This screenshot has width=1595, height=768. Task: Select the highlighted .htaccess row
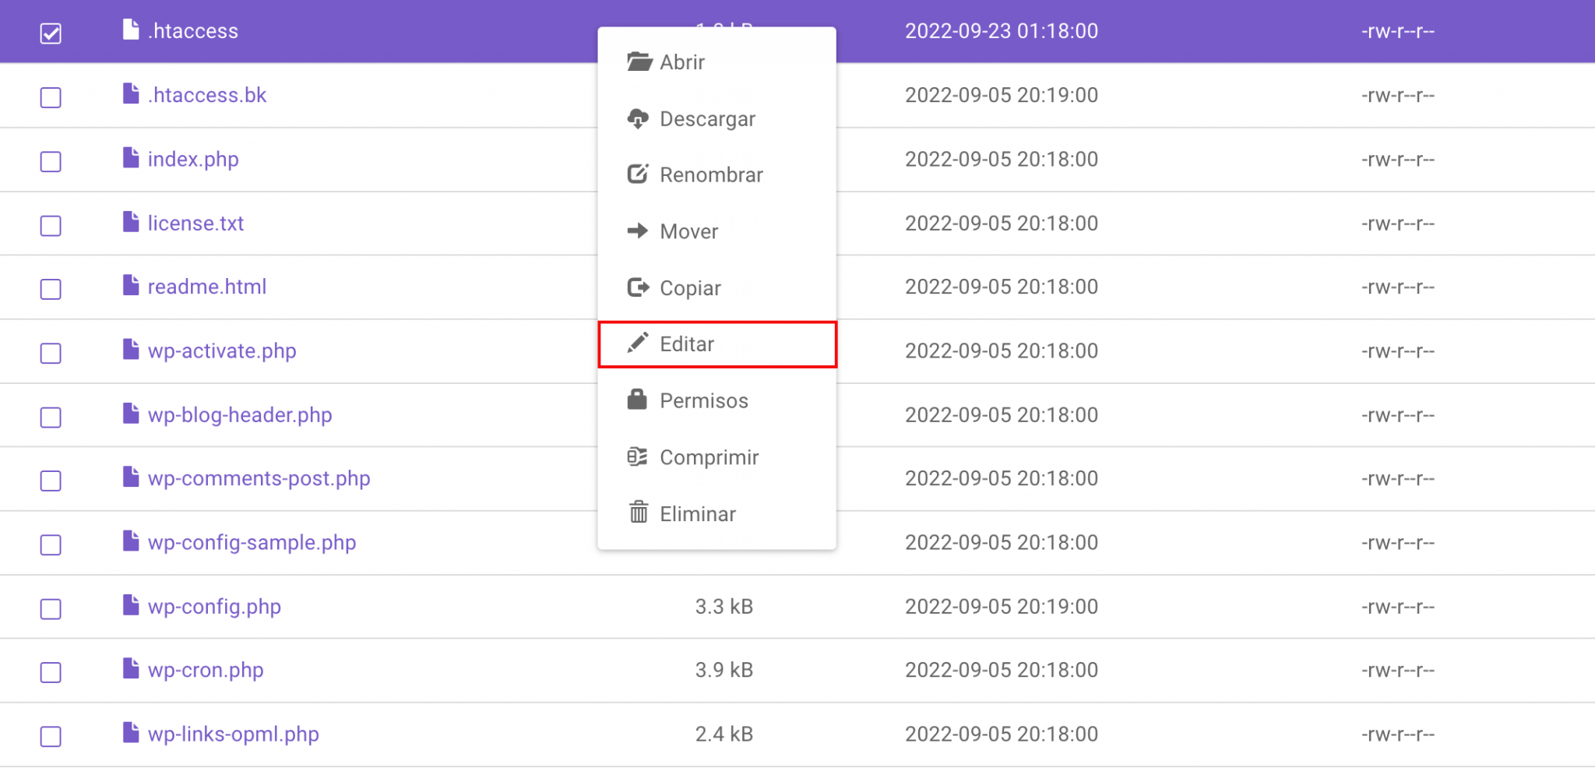[x=312, y=31]
